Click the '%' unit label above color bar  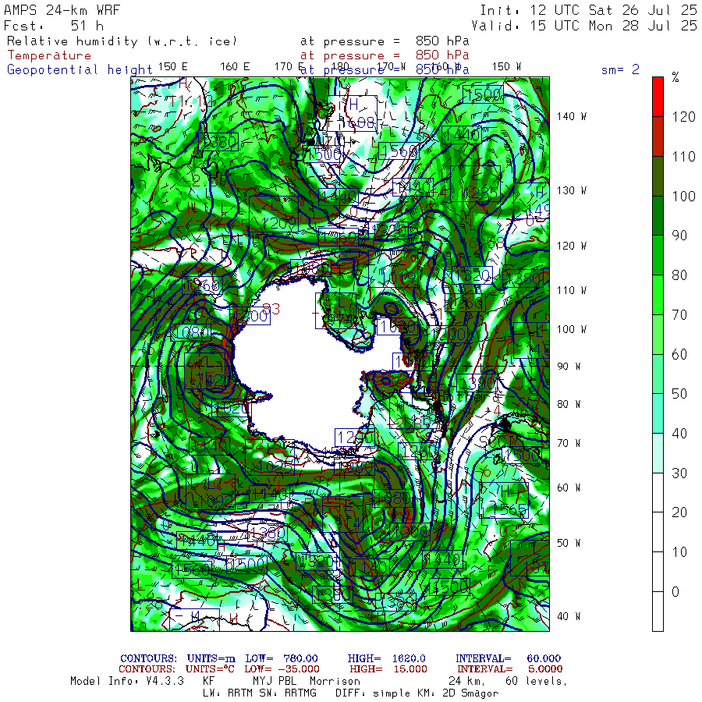click(675, 77)
